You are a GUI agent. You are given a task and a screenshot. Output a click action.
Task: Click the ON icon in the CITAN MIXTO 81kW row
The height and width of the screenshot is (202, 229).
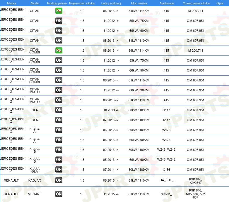click(59, 100)
